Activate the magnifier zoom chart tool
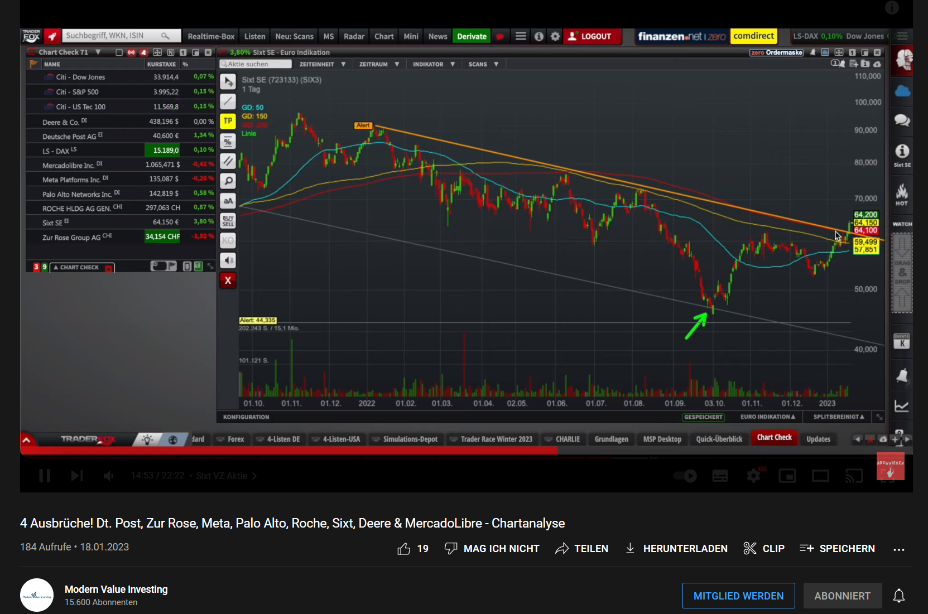The width and height of the screenshot is (928, 614). pos(228,181)
